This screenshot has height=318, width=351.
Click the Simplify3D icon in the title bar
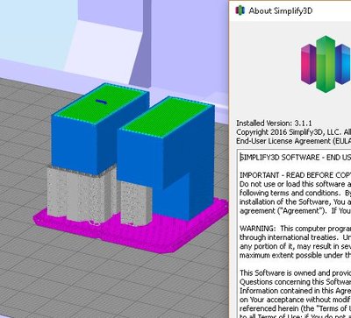click(x=240, y=11)
